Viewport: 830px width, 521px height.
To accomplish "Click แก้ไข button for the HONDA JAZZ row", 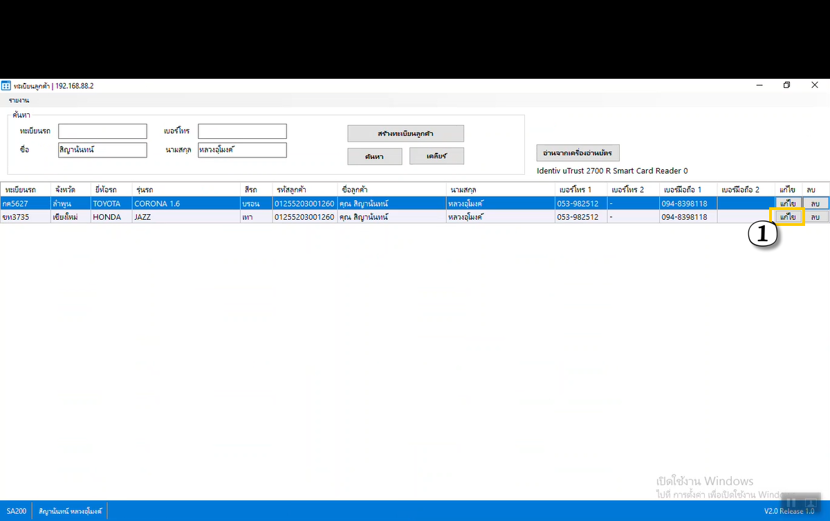I will [x=787, y=217].
